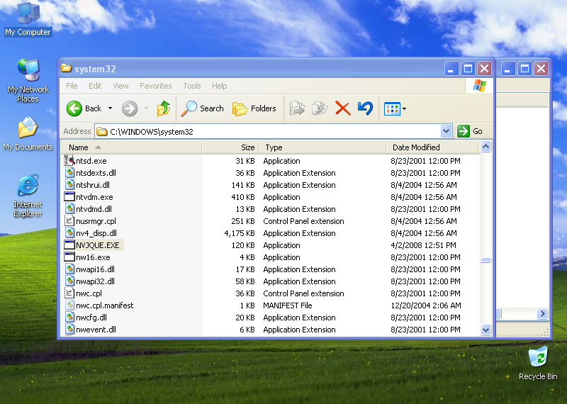
Task: Select the ntshrui.dll file icon
Action: click(x=69, y=184)
